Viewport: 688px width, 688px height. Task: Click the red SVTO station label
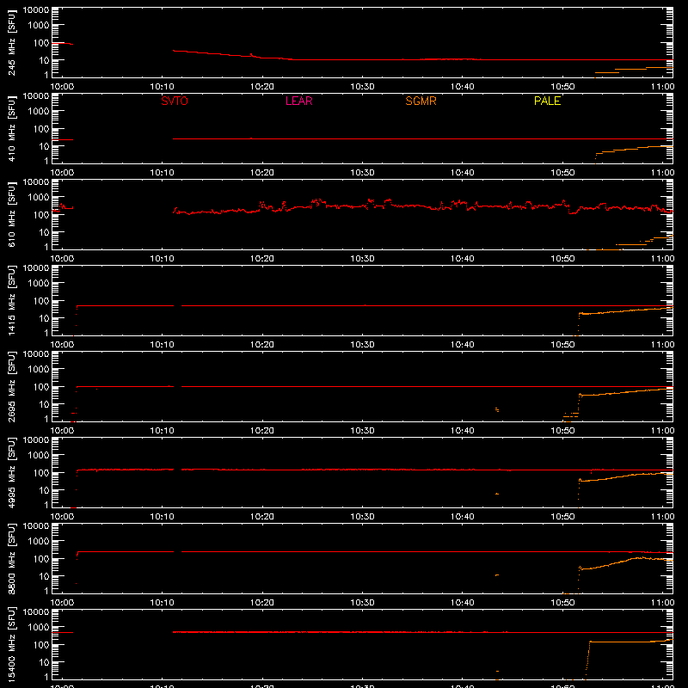point(175,101)
